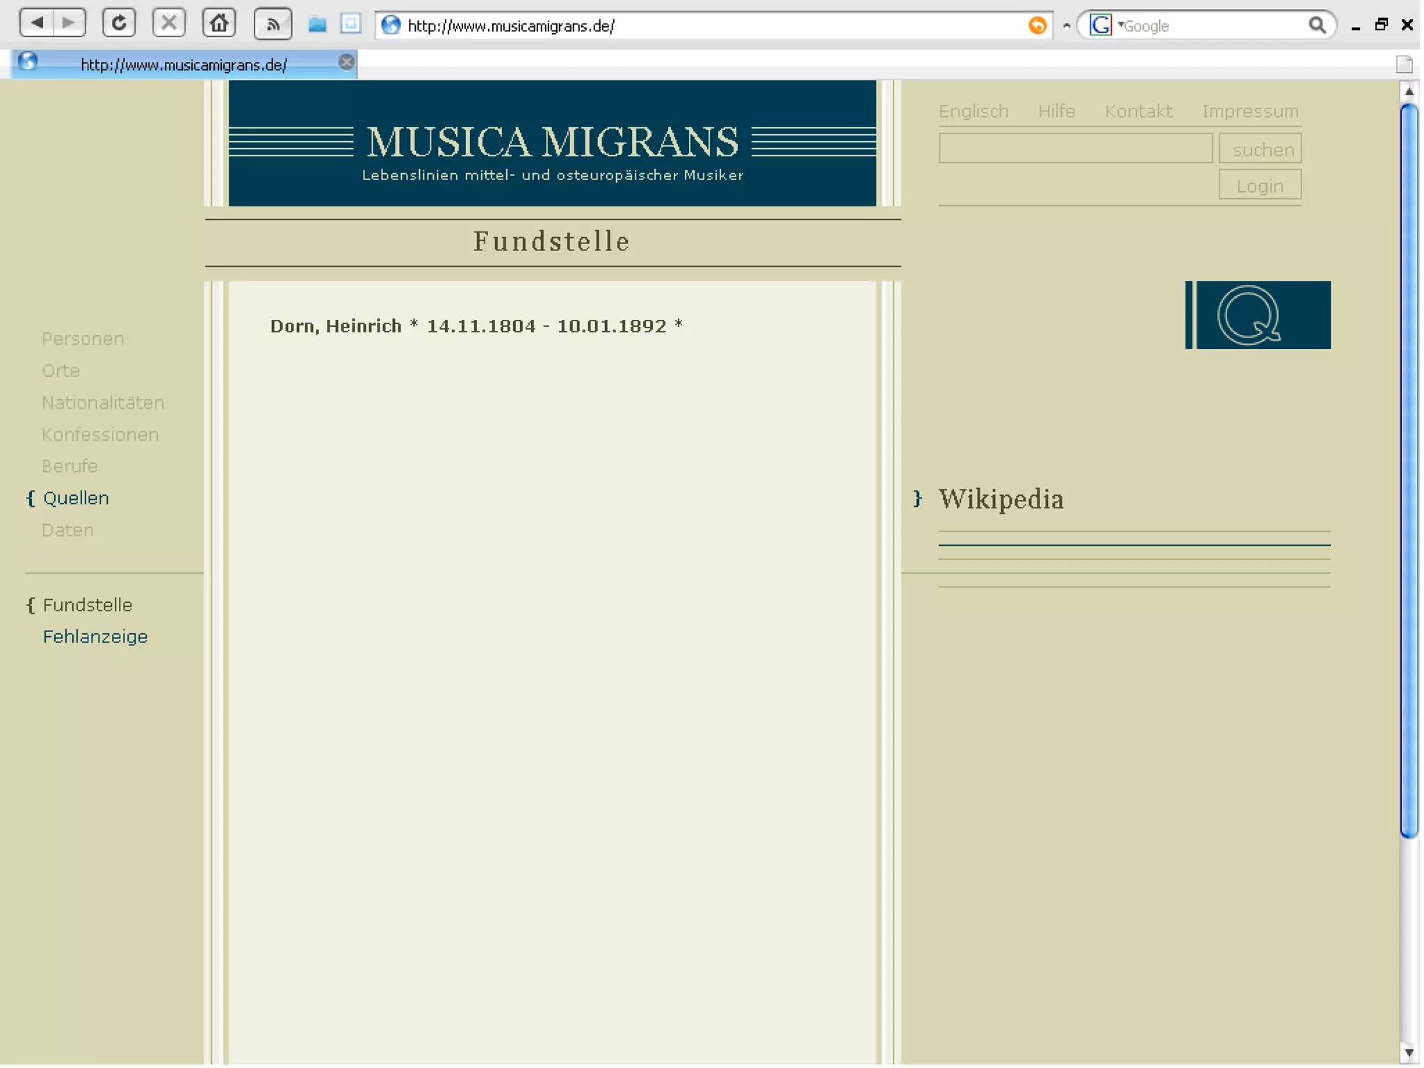The width and height of the screenshot is (1424, 1068).
Task: Go to the home page via the house icon
Action: (x=219, y=23)
